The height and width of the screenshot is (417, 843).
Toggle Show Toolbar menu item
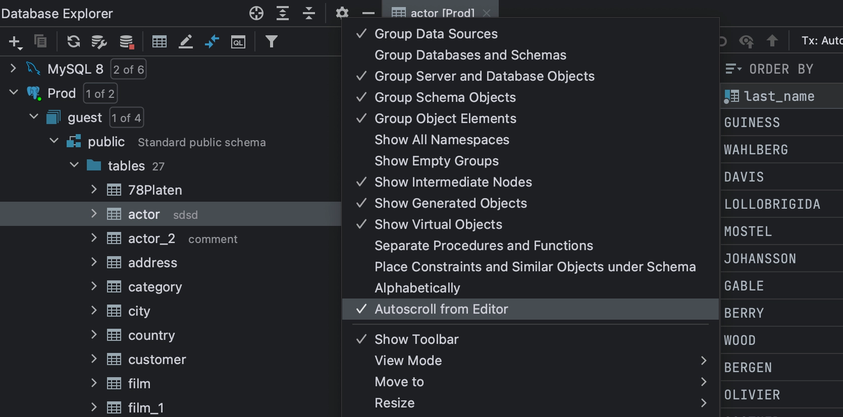click(530, 339)
